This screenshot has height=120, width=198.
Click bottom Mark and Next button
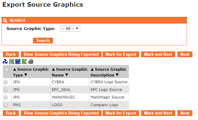158,113
